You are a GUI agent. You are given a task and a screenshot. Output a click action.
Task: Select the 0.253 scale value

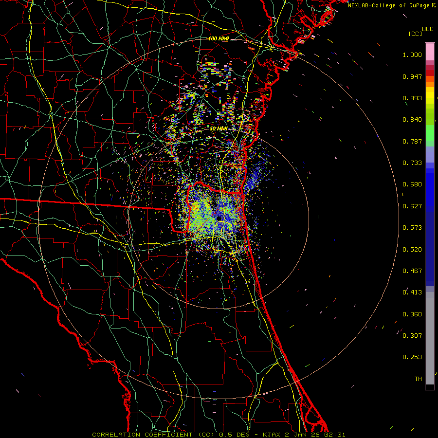point(412,357)
